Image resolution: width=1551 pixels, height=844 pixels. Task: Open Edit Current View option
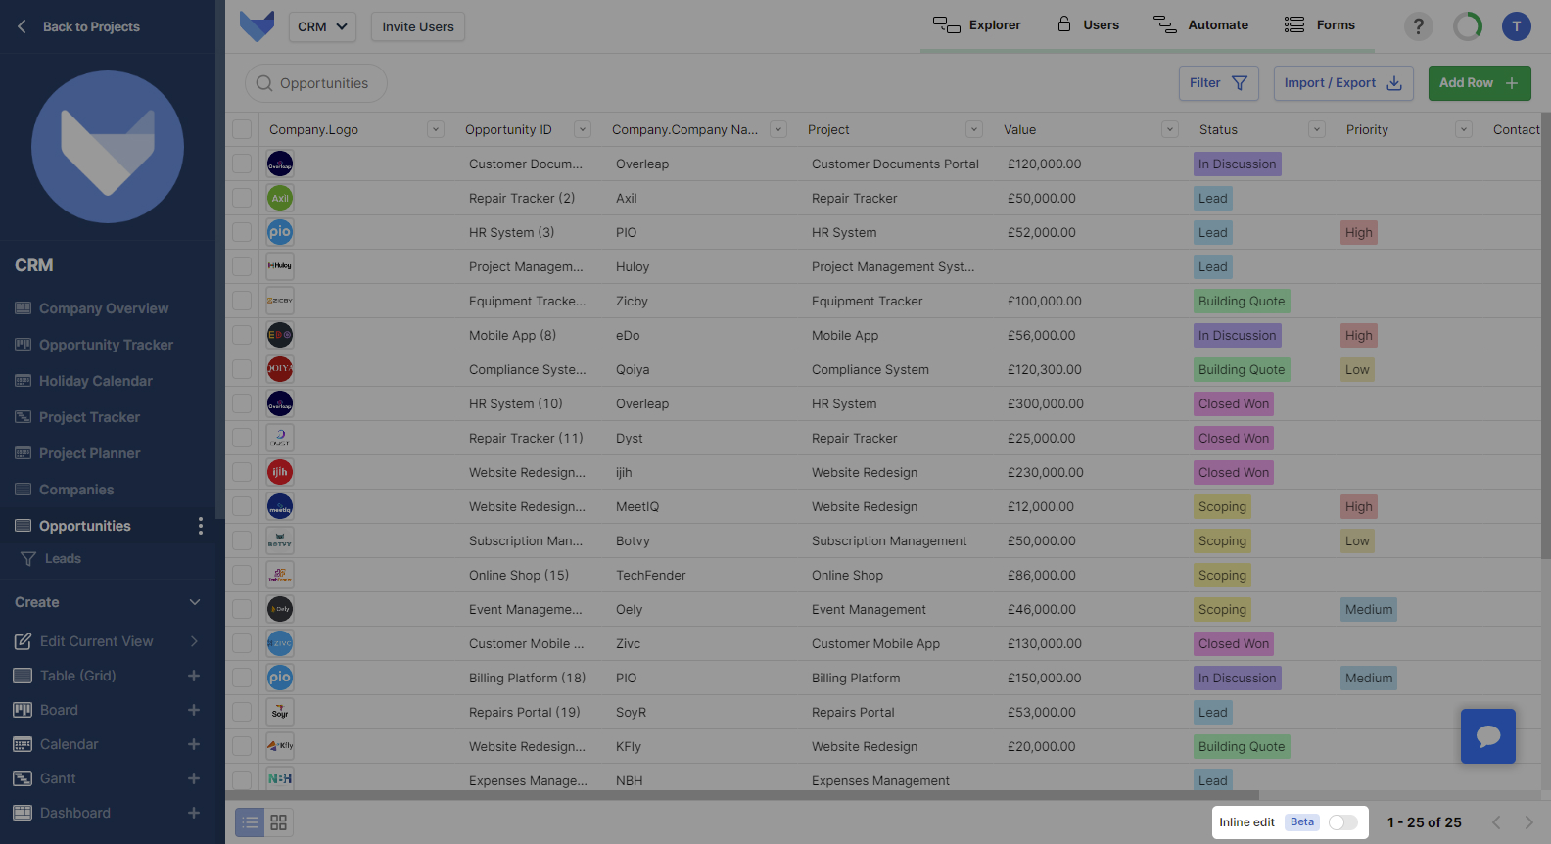click(x=107, y=641)
